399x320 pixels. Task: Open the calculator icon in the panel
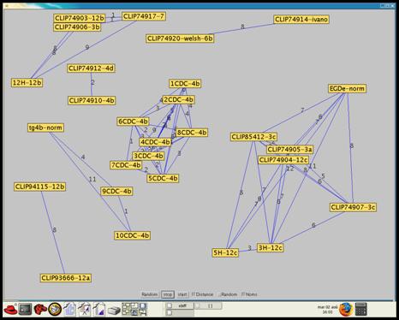360,310
